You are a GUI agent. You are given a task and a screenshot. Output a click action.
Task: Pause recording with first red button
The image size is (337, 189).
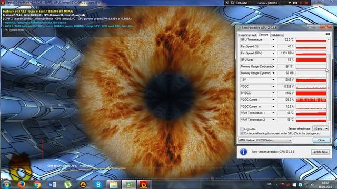coord(301,3)
